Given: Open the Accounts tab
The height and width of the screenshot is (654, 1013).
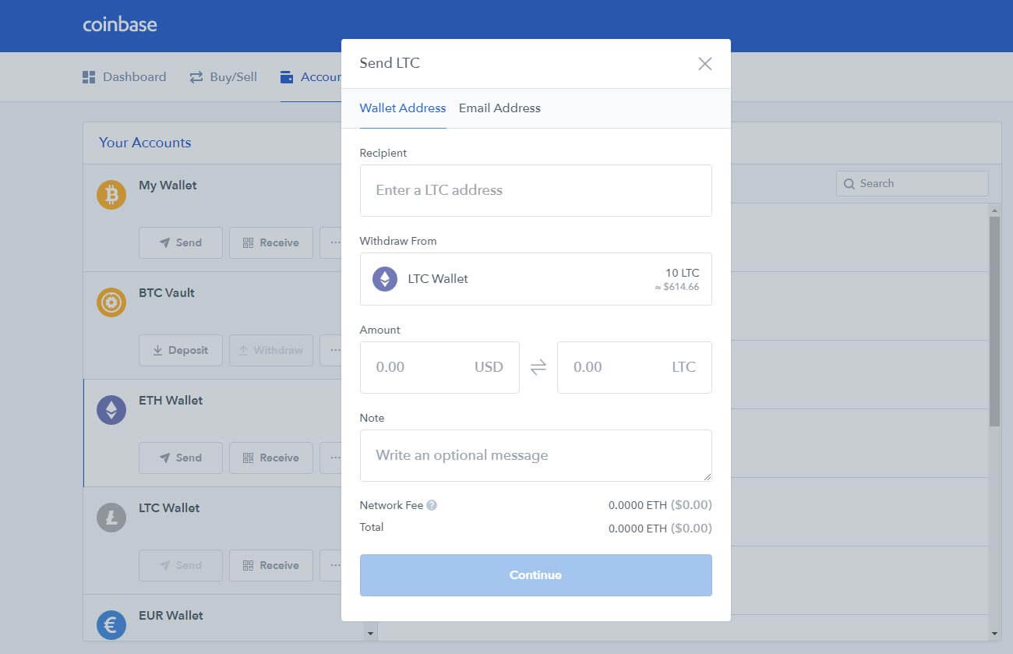Looking at the screenshot, I should click(x=310, y=77).
